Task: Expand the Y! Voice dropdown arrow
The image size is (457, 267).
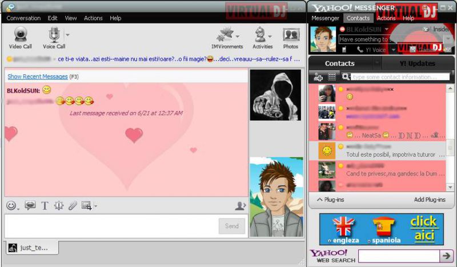Action: [x=393, y=50]
